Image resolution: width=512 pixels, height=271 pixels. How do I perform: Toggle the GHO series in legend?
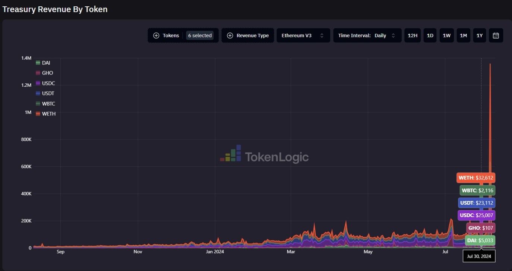[44, 73]
